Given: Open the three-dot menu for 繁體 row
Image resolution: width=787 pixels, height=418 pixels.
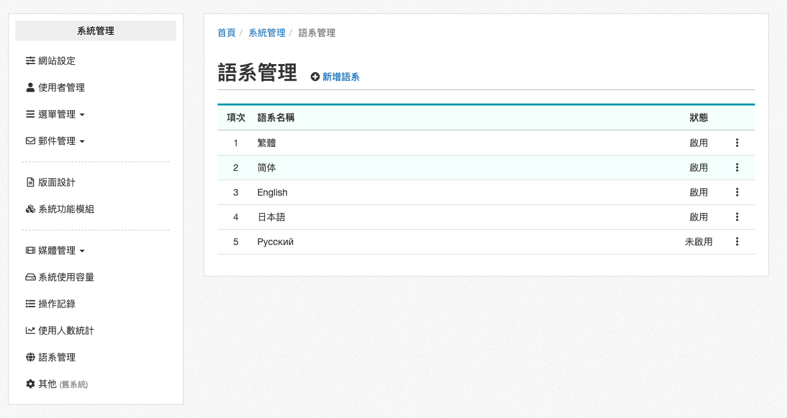Looking at the screenshot, I should coord(737,143).
